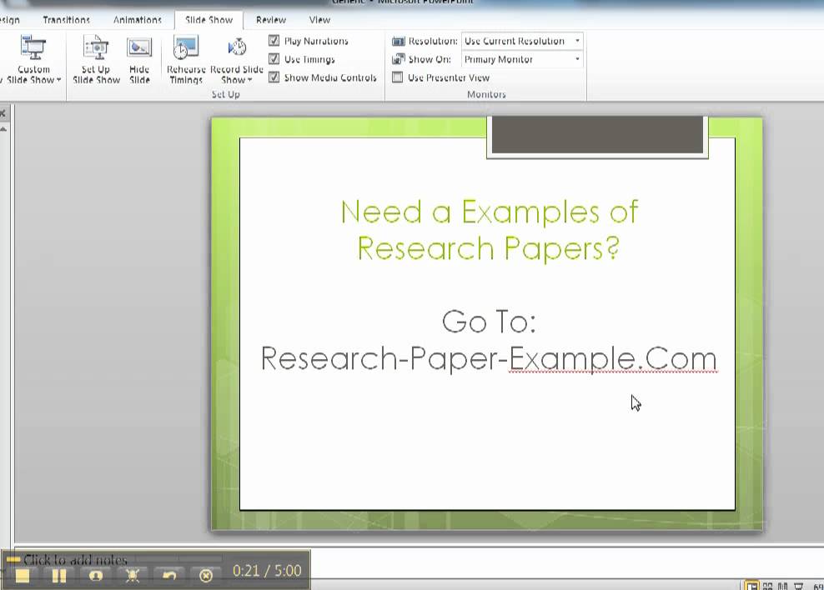Image resolution: width=824 pixels, height=590 pixels.
Task: Click the 'Go To:' text on slide
Action: [489, 321]
